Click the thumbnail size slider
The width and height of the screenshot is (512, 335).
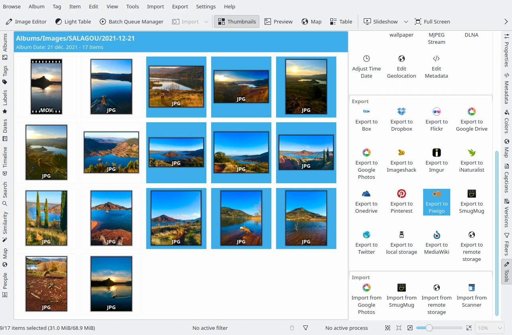[439, 328]
